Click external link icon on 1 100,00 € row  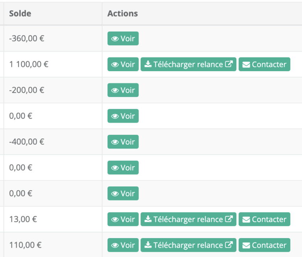point(229,64)
